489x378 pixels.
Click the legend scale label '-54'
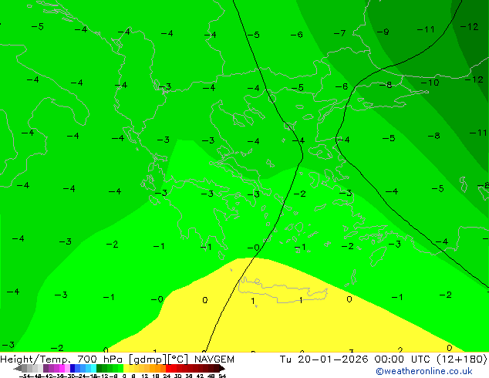pyautogui.click(x=25, y=376)
